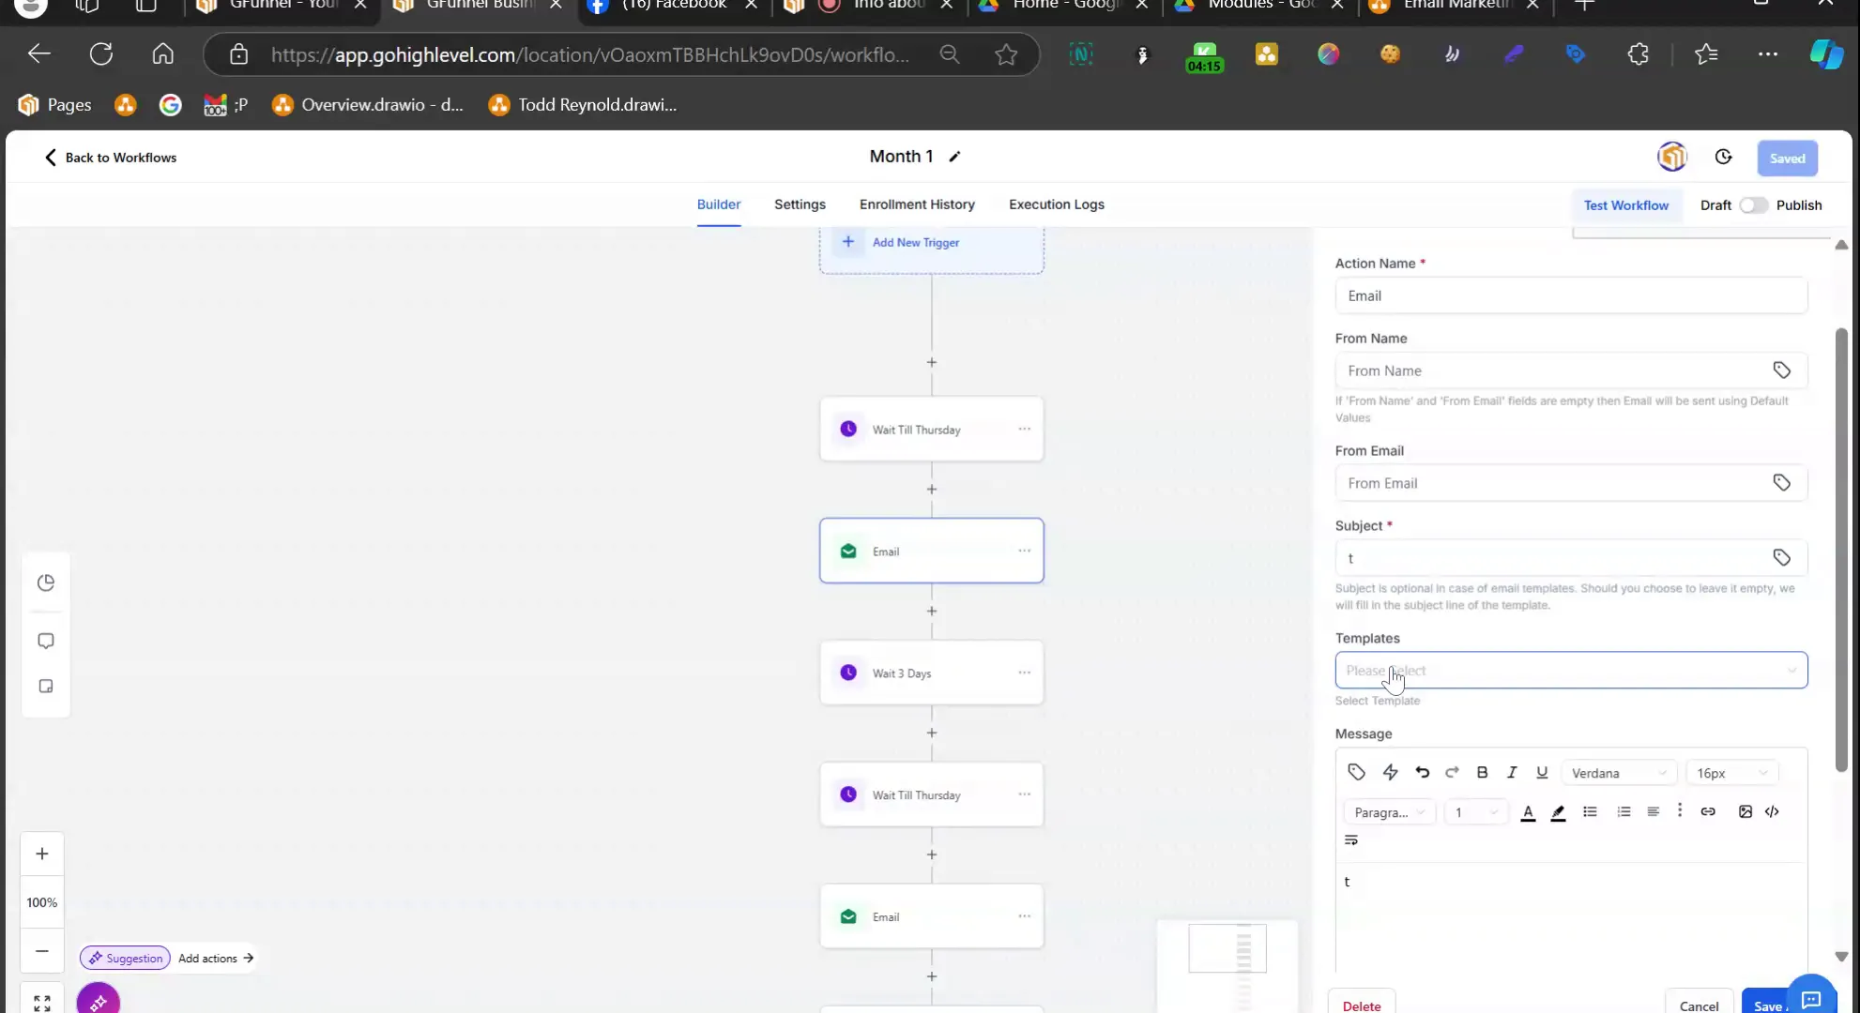
Task: Click the message editor custom values tag icon
Action: point(1356,772)
